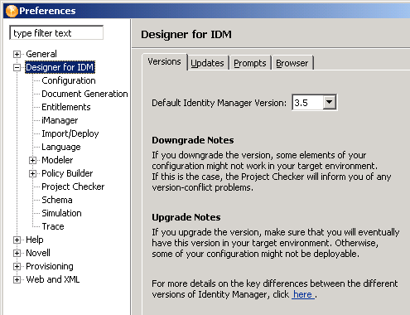Select Trace preferences page
The image size is (410, 315).
coord(53,226)
